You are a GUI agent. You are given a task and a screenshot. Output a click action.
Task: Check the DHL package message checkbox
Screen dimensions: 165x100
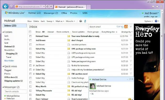[31, 49]
